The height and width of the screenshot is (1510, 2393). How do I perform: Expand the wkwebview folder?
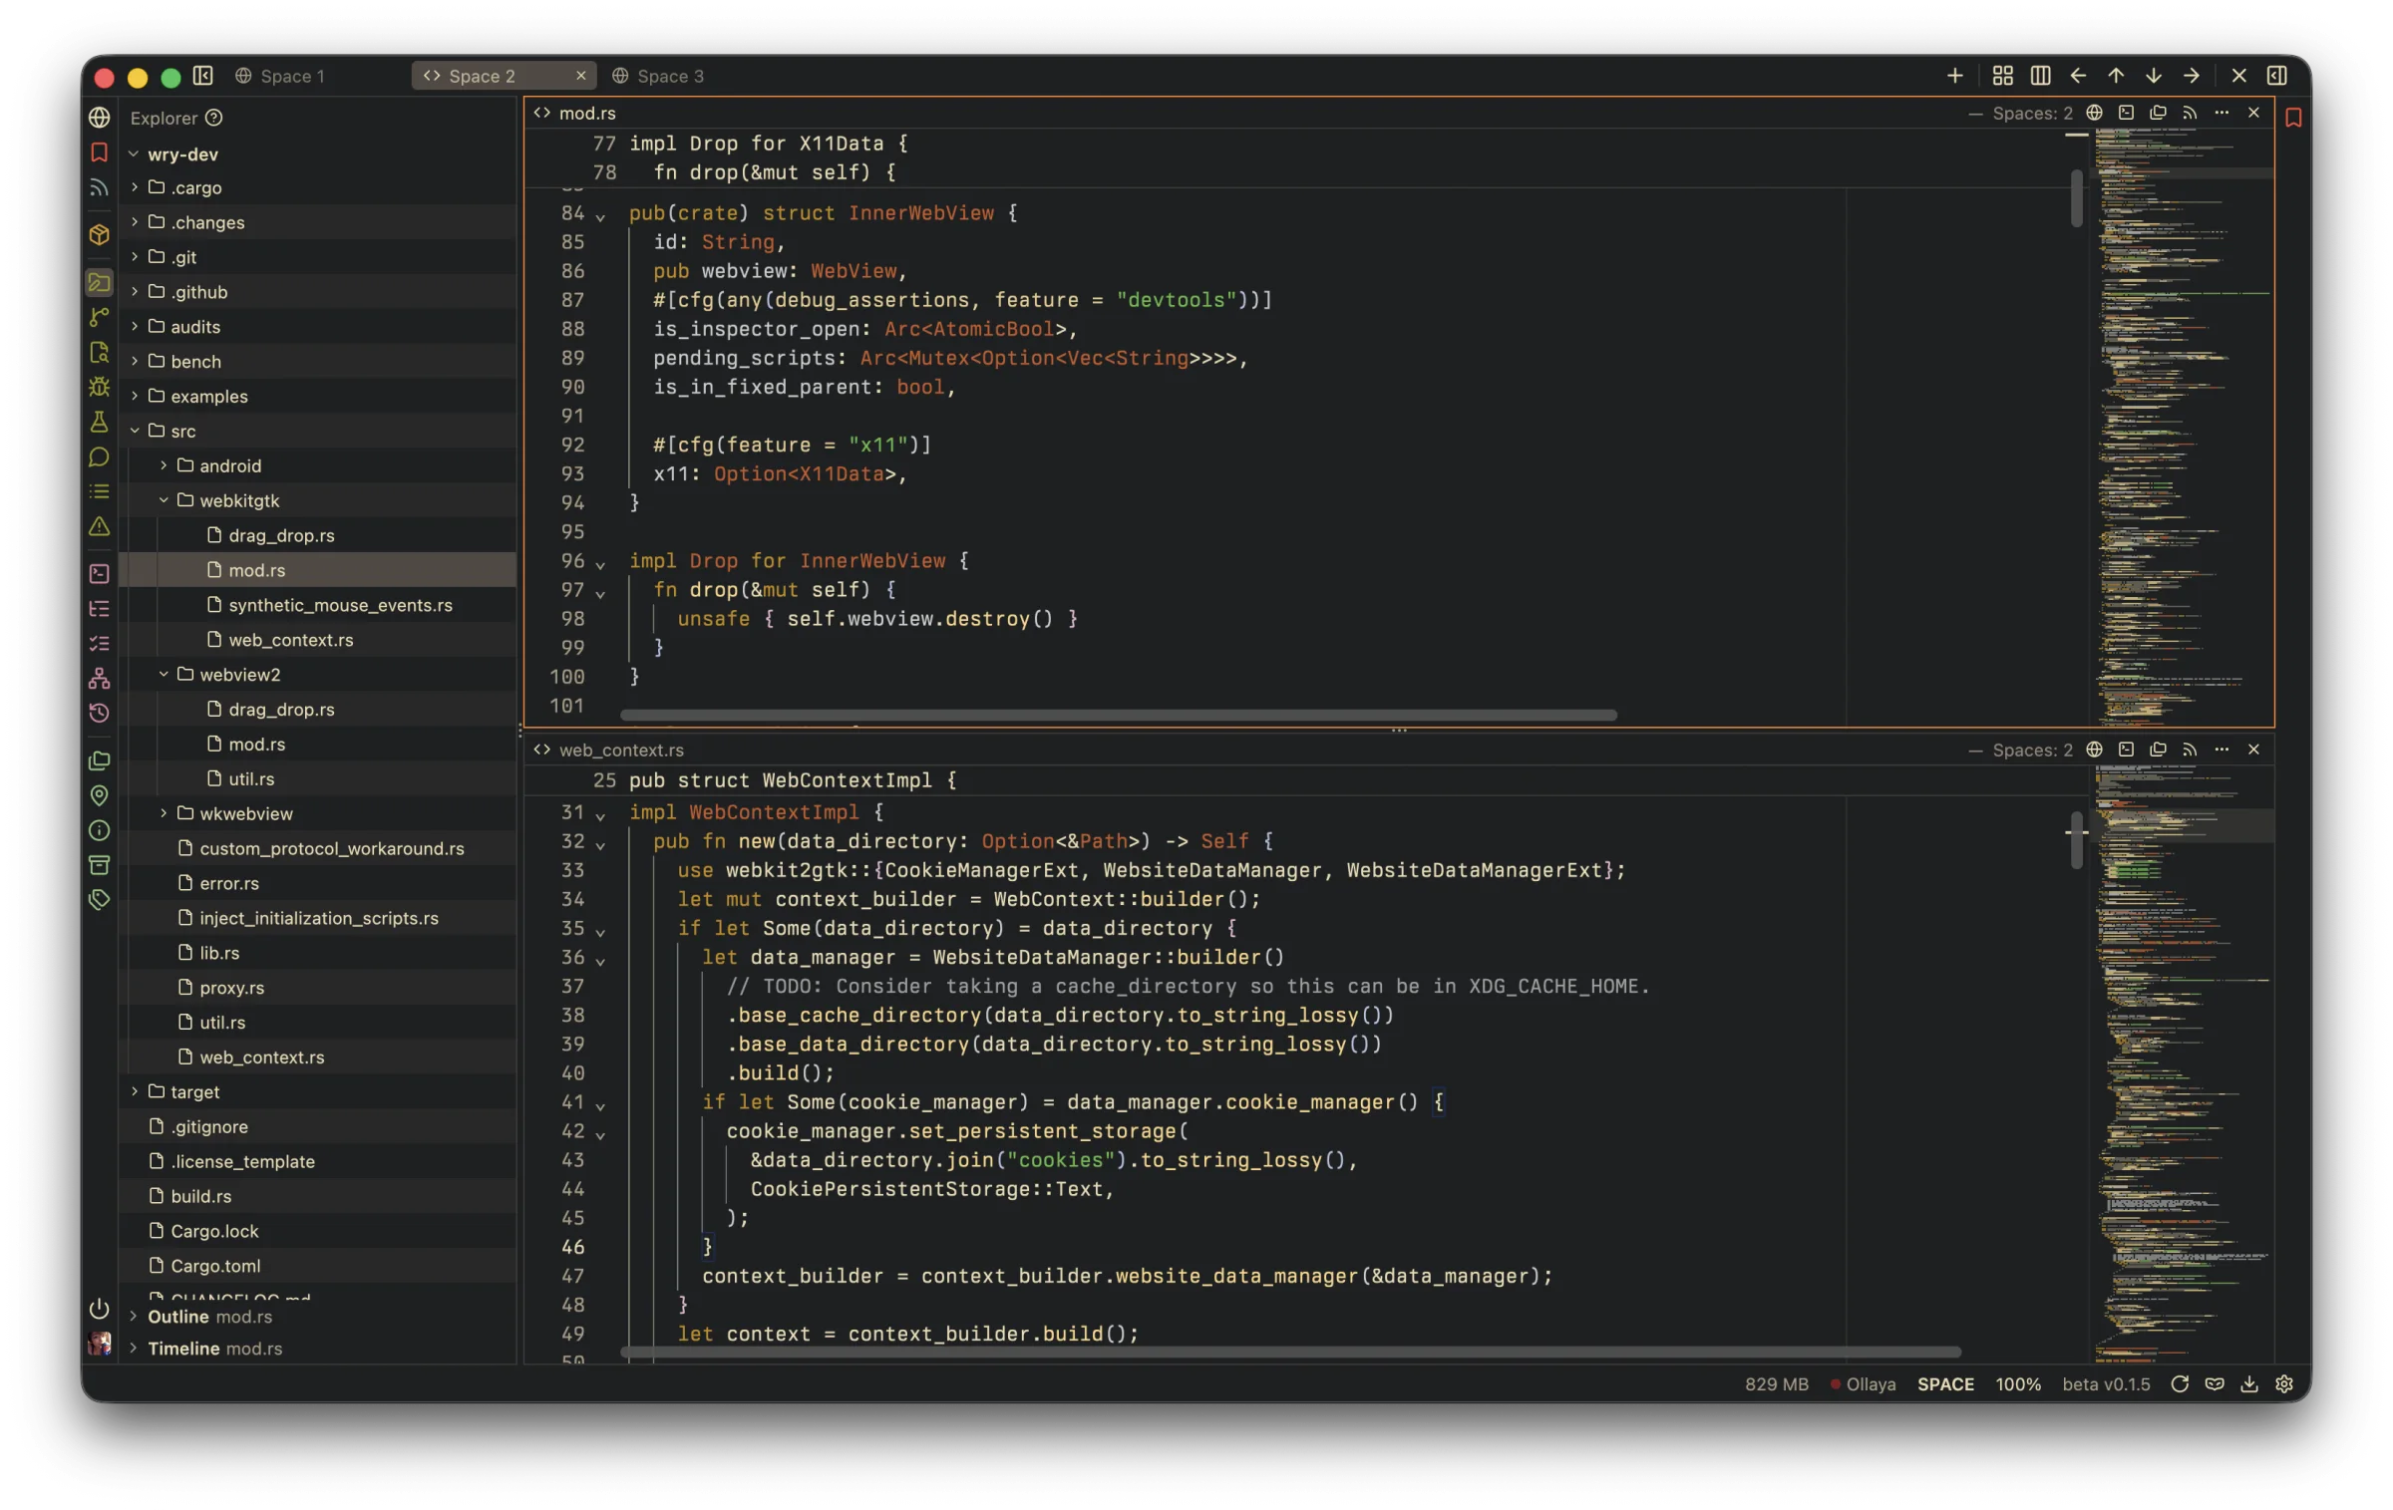click(164, 813)
